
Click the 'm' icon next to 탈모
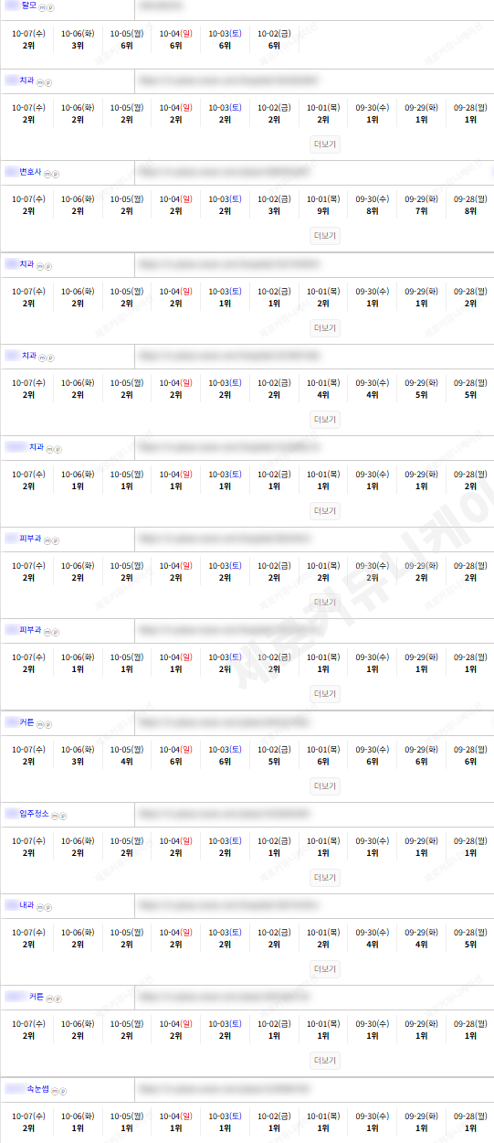tap(43, 7)
